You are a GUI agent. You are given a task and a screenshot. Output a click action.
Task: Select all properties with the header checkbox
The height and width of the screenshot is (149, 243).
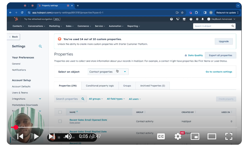point(60,112)
